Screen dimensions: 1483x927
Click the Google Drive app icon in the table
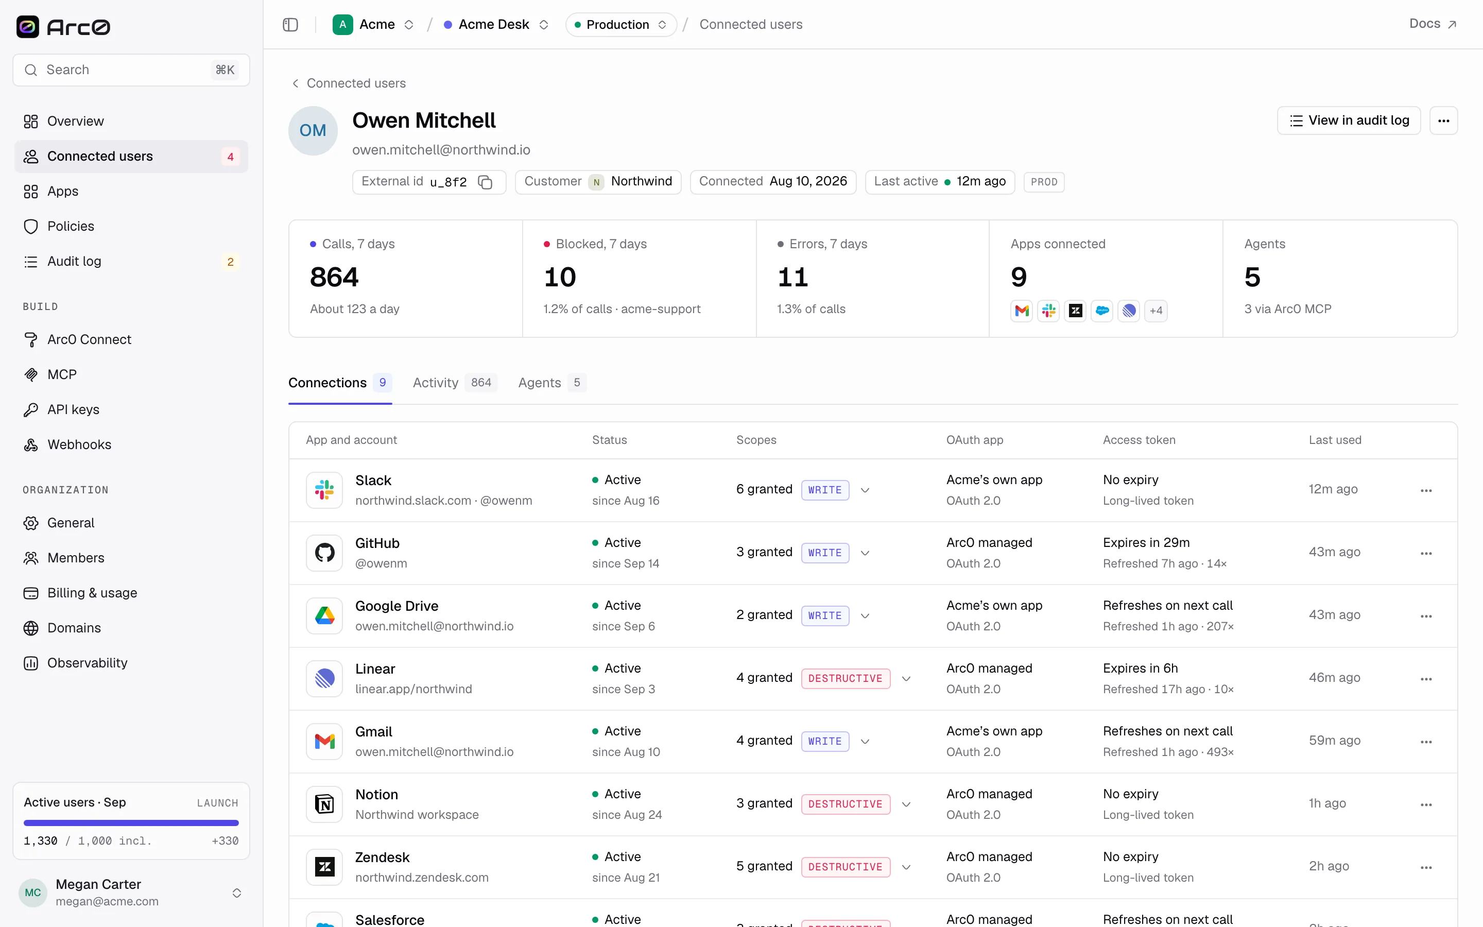(x=324, y=615)
